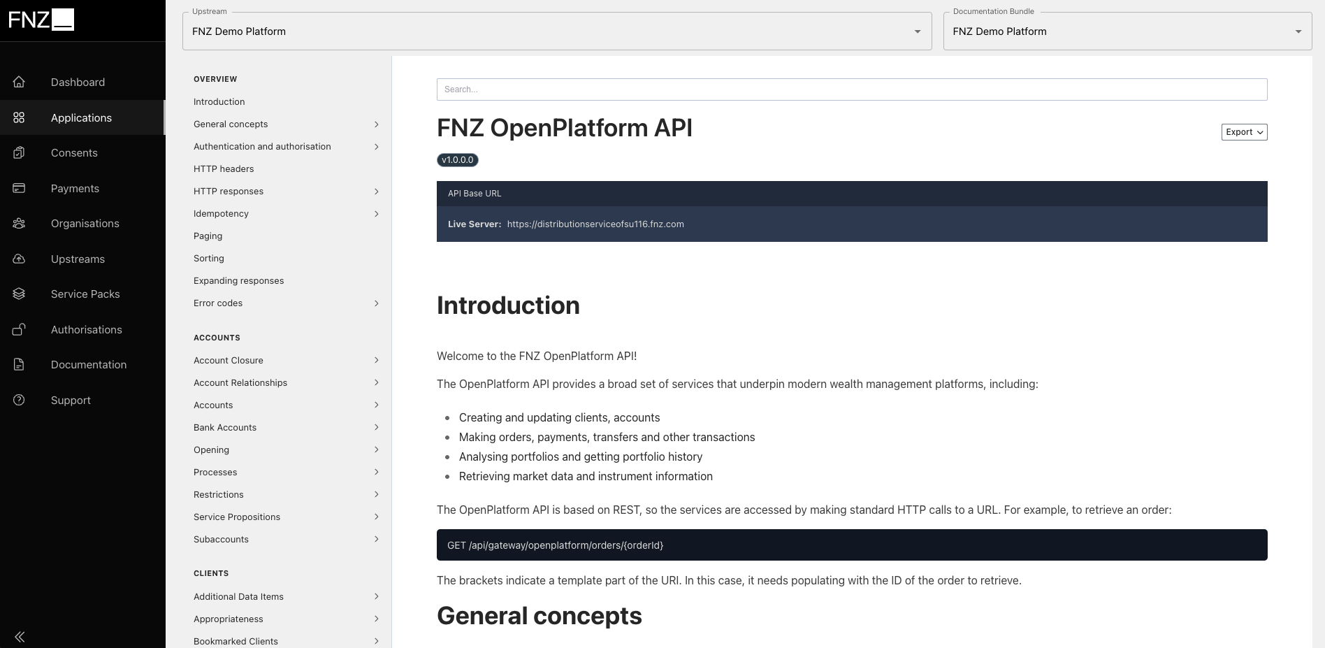This screenshot has width=1325, height=648.
Task: Expand Appropriateness chevron
Action: click(x=376, y=619)
